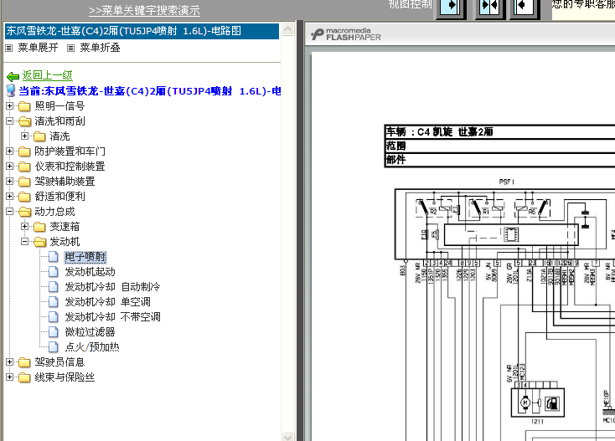Click the 电子喷射 page icon

(x=54, y=257)
